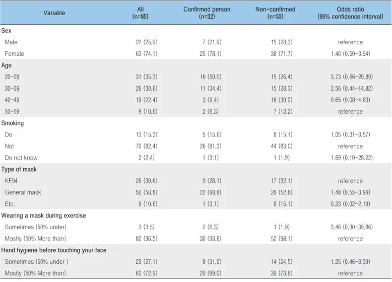The image size is (392, 282).
Task: Click the odds ratio '1.05 (0.31-3.57)'
Action: [350, 134]
